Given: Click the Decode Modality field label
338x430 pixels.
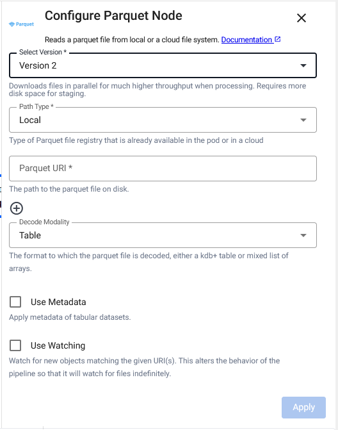Looking at the screenshot, I should pos(44,222).
